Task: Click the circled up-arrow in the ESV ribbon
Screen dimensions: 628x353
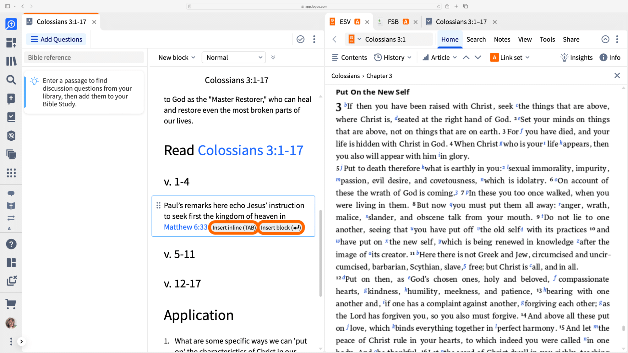Action: (x=605, y=39)
